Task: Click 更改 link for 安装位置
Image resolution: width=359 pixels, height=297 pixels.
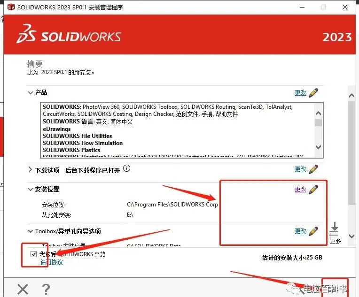Action: (x=300, y=190)
